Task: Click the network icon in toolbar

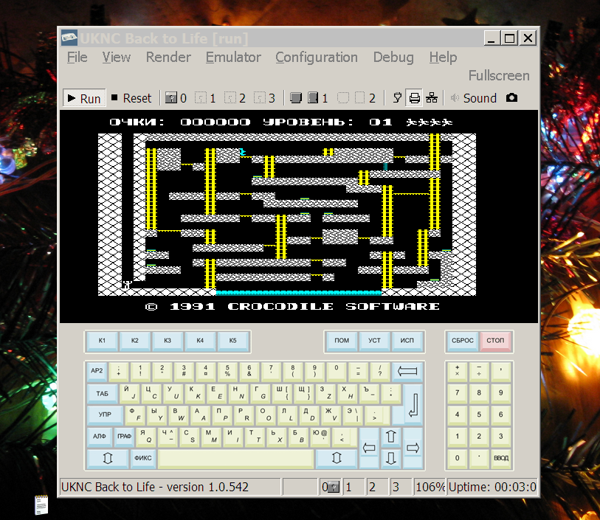Action: [x=432, y=98]
